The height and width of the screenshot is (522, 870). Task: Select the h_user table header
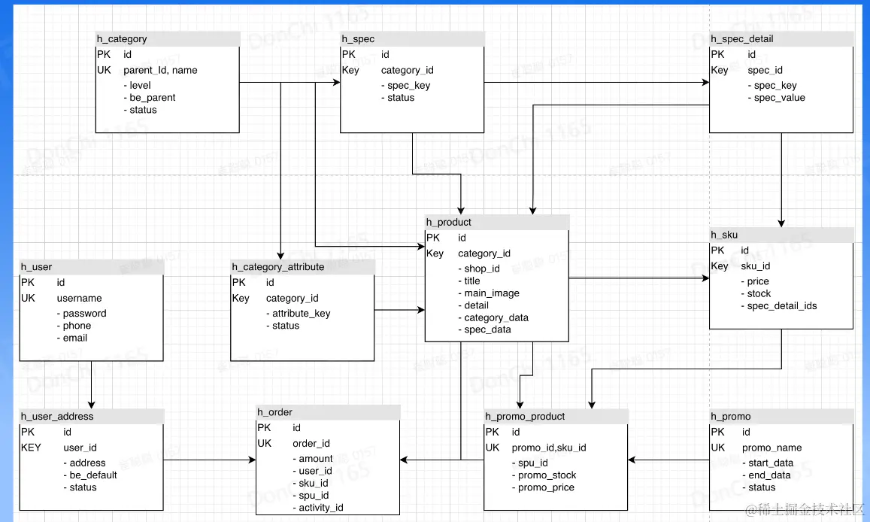coord(92,267)
